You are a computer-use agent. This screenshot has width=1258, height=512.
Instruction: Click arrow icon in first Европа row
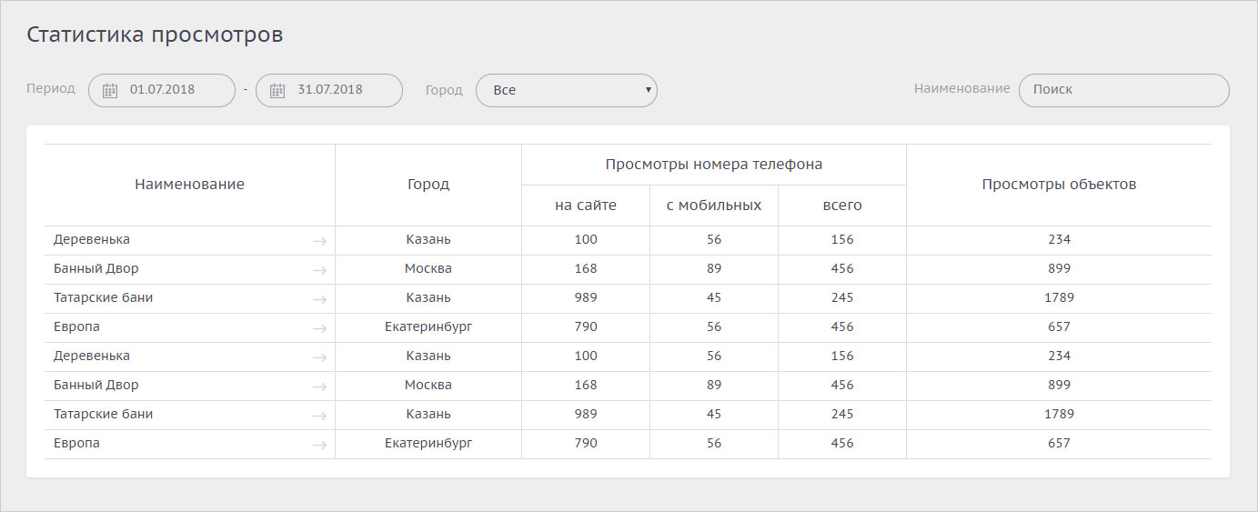click(319, 328)
